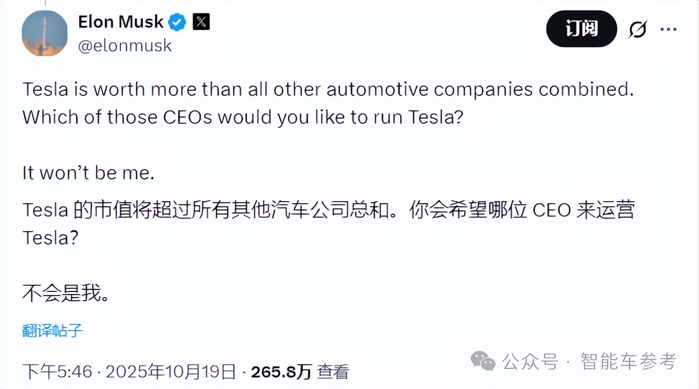Select the verified badge next to Elon Musk
699x389 pixels.
click(177, 22)
